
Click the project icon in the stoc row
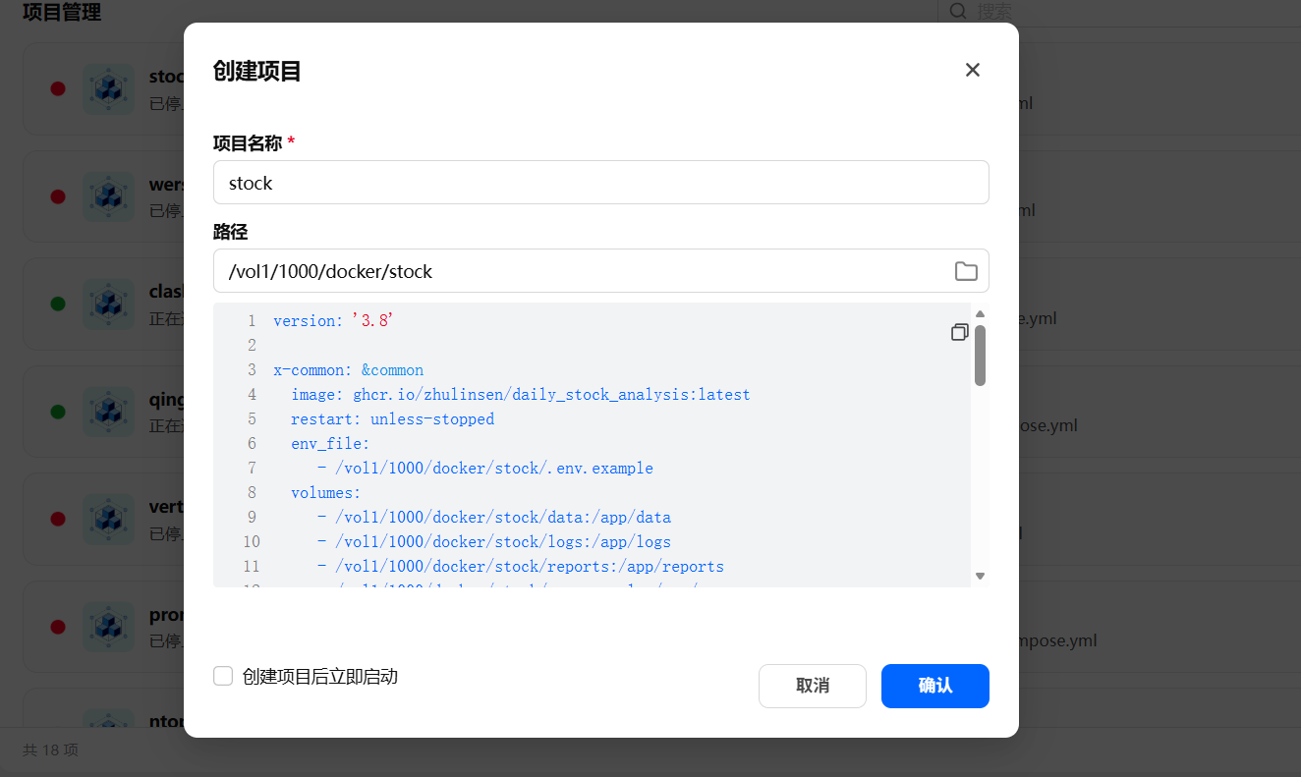point(108,88)
